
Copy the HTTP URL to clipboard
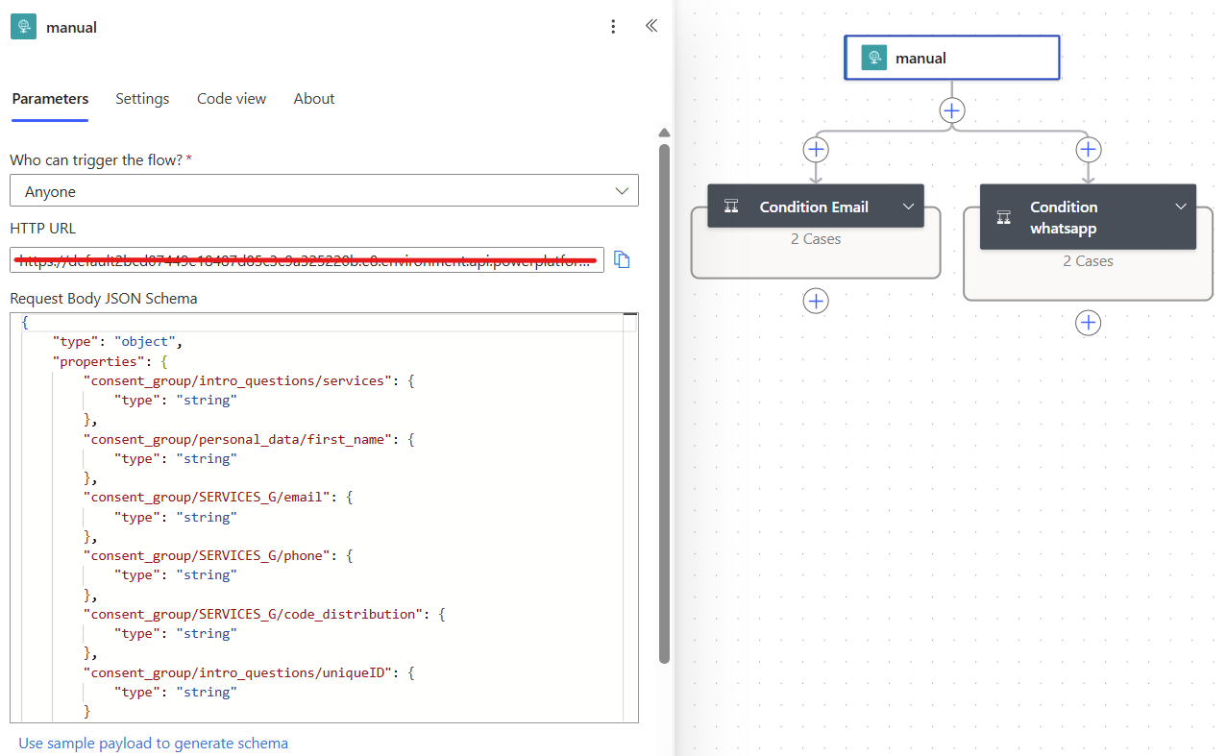(622, 259)
